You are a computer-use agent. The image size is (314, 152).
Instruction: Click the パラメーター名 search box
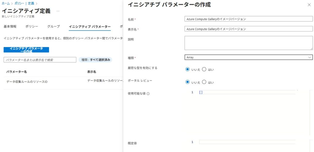pos(40,60)
